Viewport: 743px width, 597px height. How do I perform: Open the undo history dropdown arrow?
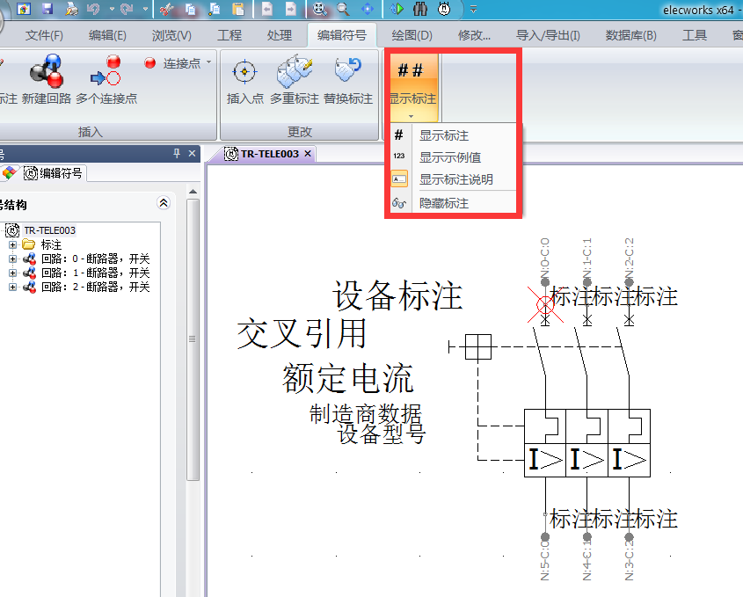click(112, 9)
